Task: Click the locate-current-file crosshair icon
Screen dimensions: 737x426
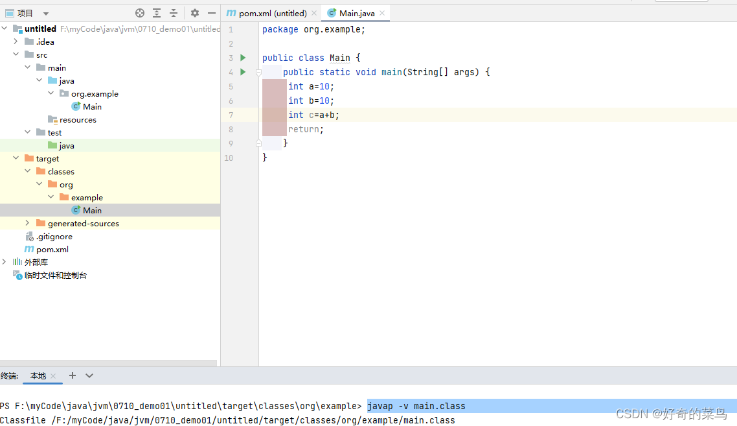Action: pyautogui.click(x=140, y=12)
